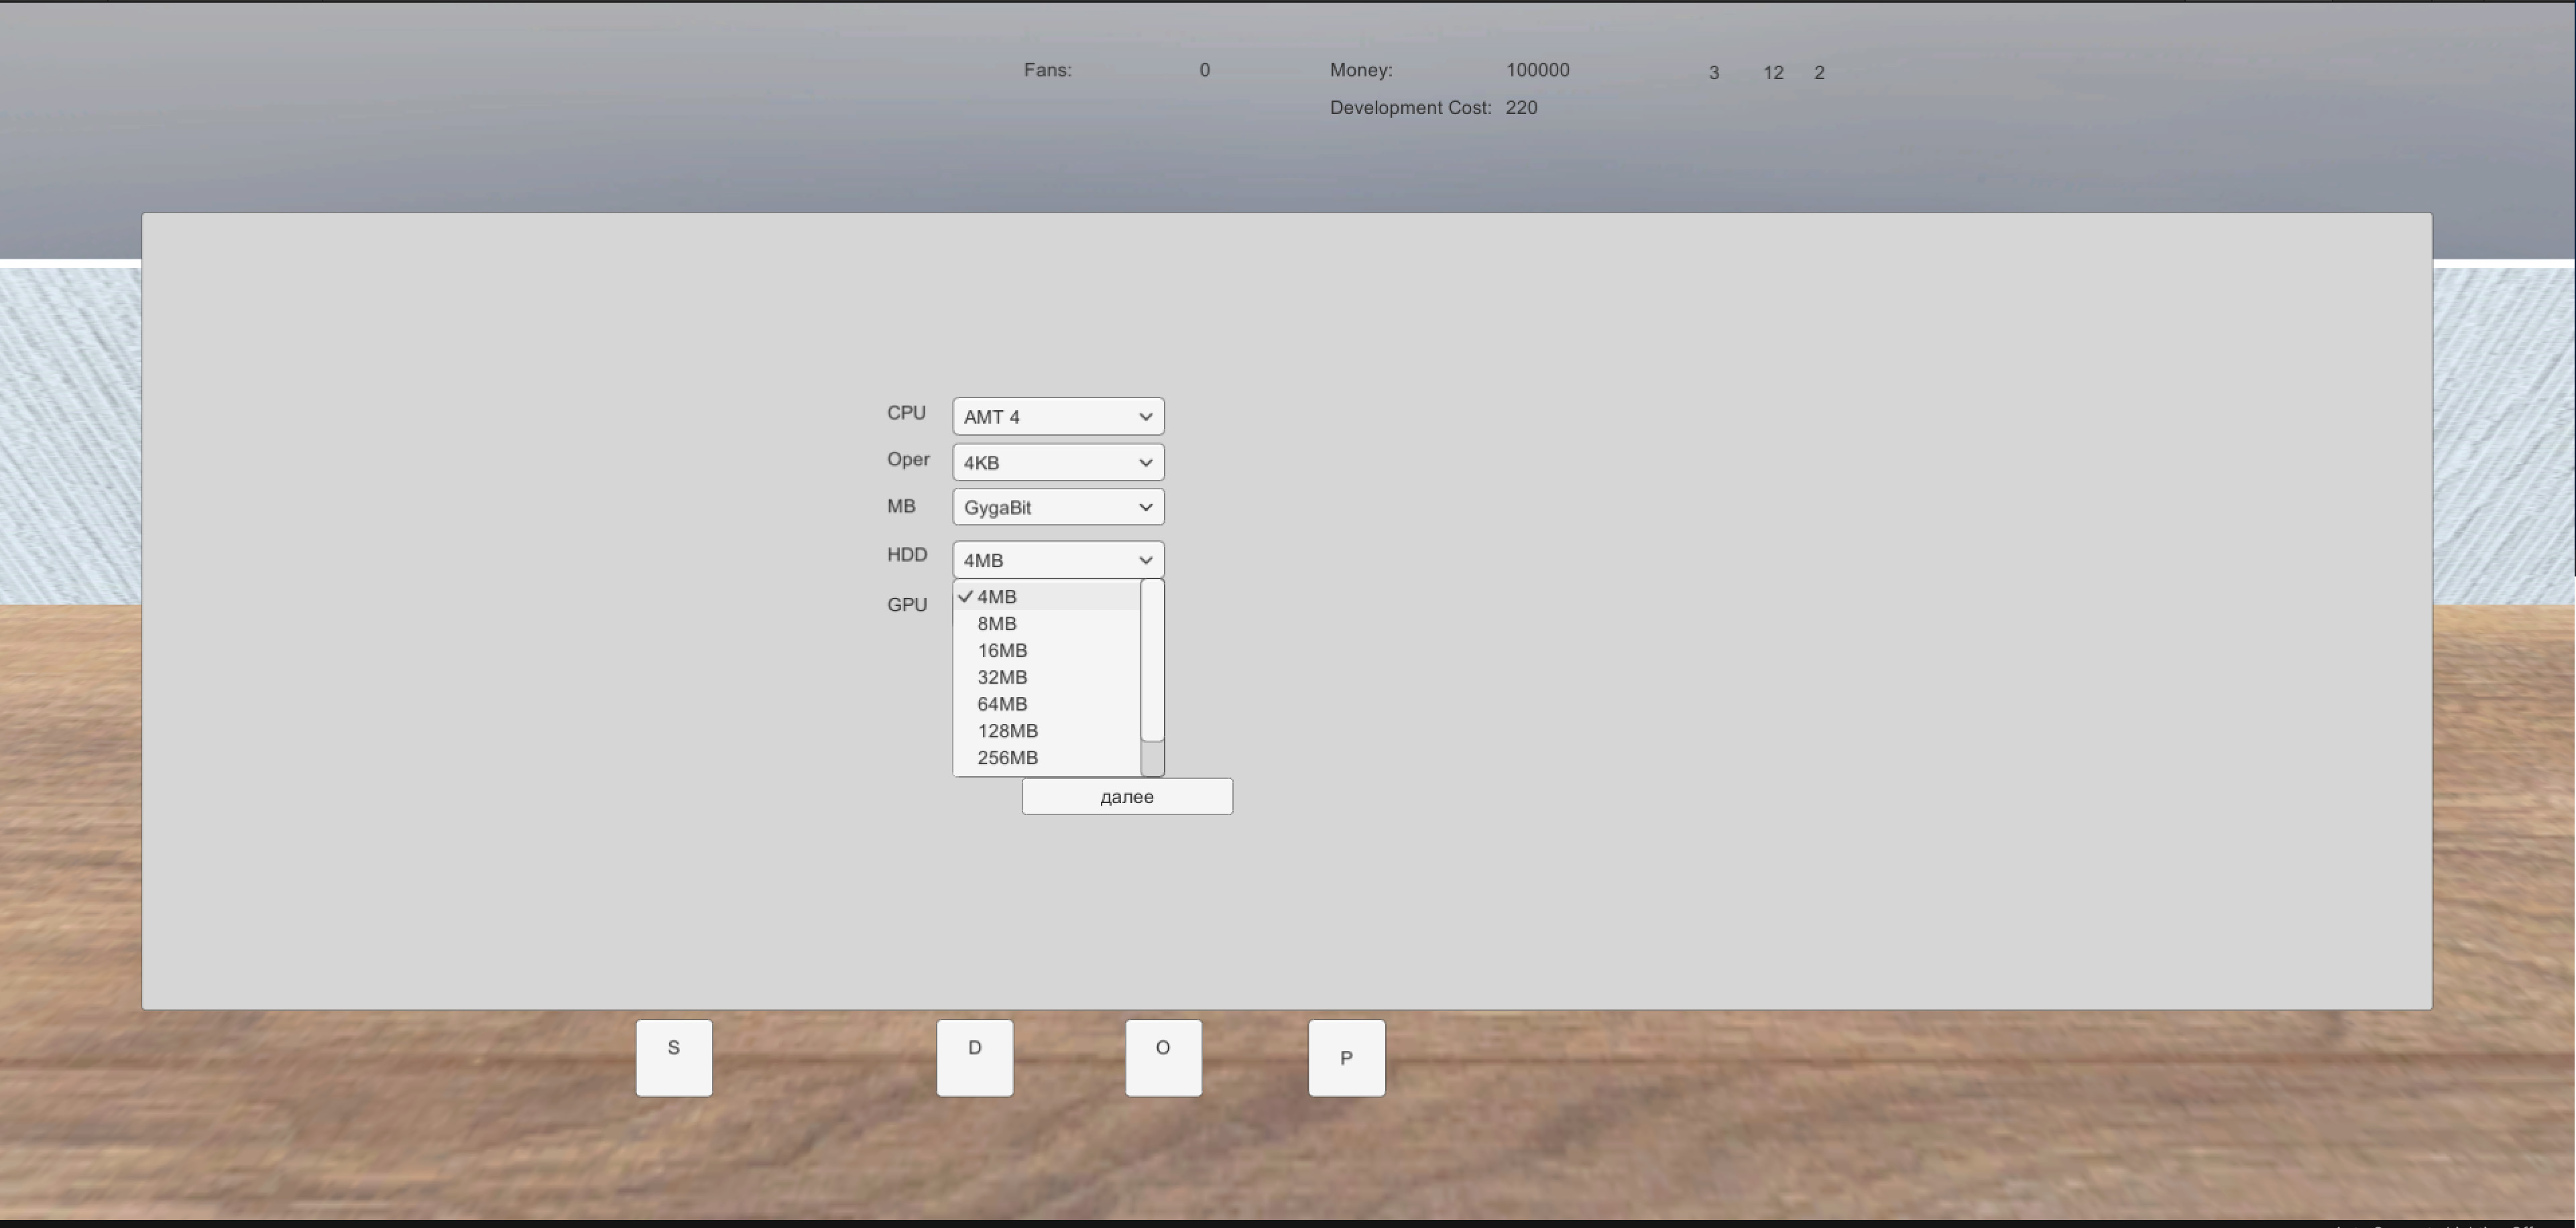
Task: Click the P button on the desk
Action: tap(1346, 1057)
